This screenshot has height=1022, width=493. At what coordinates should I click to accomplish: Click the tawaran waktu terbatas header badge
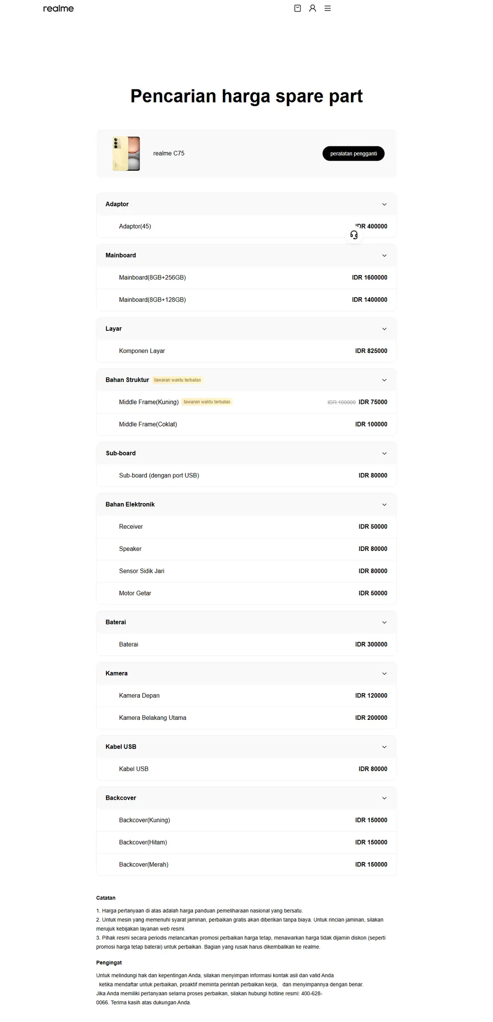point(177,380)
